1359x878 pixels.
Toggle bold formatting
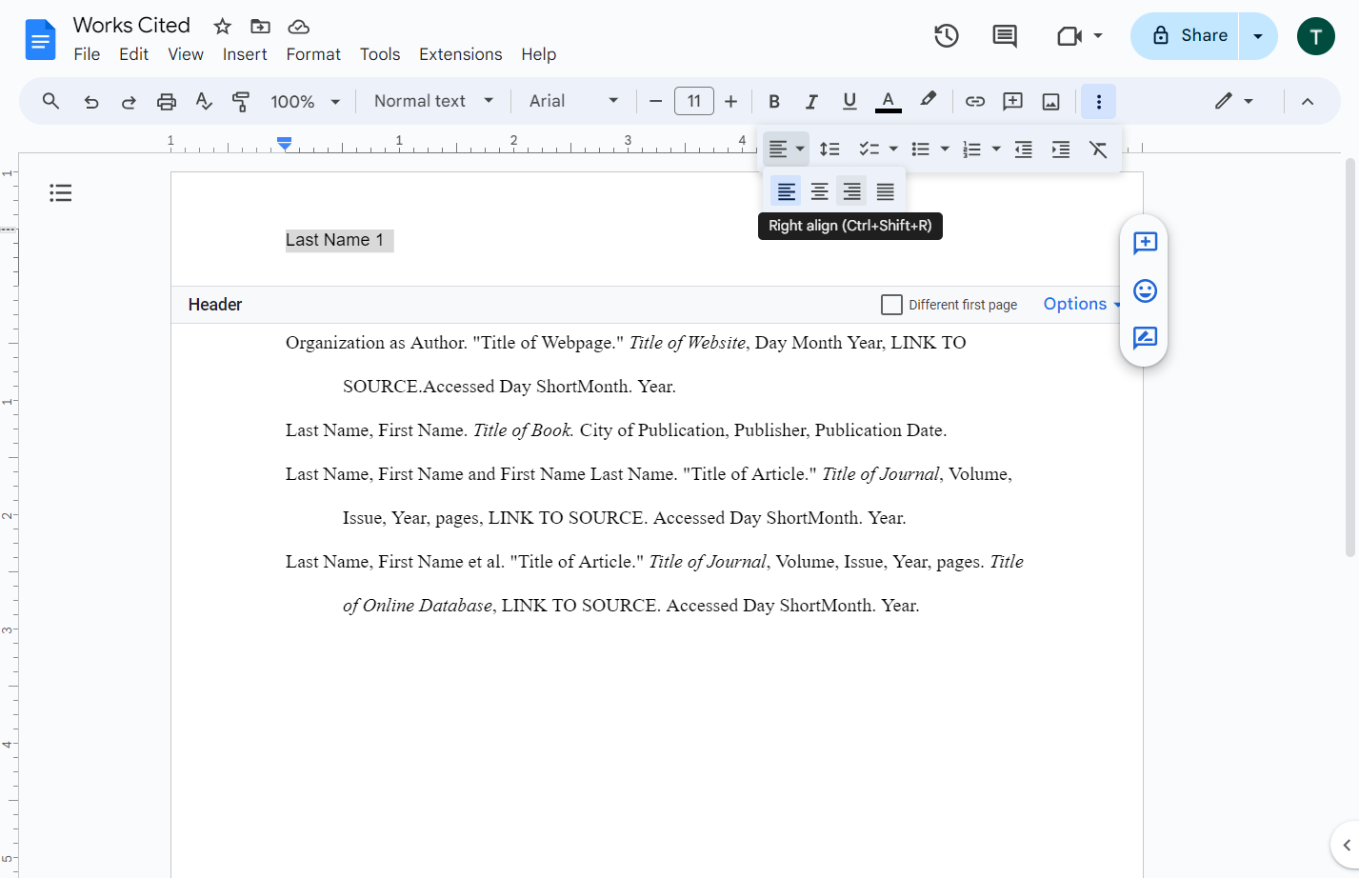[774, 102]
